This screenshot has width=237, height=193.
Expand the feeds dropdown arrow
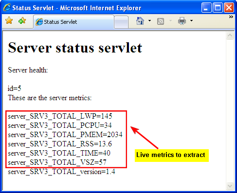pos(170,20)
